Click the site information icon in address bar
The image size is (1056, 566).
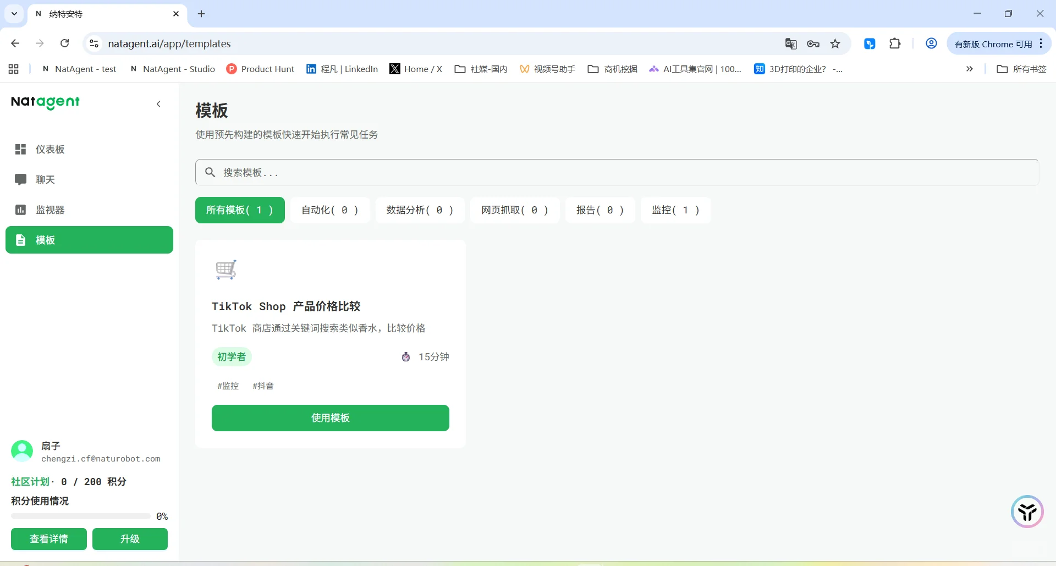[94, 43]
